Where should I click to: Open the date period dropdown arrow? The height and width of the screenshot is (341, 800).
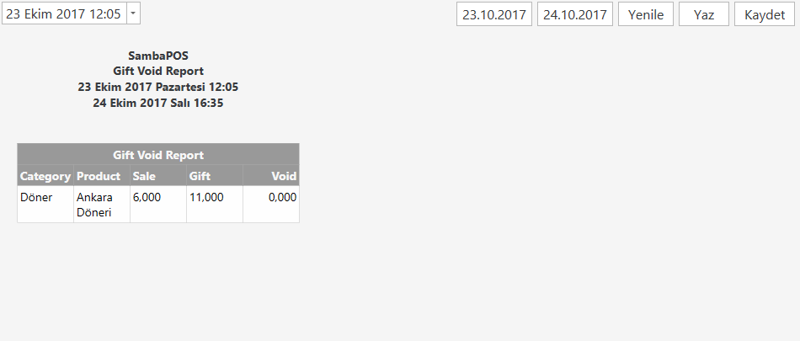pos(133,13)
